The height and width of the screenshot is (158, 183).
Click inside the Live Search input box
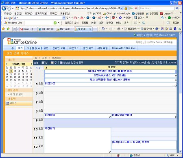[157, 8]
